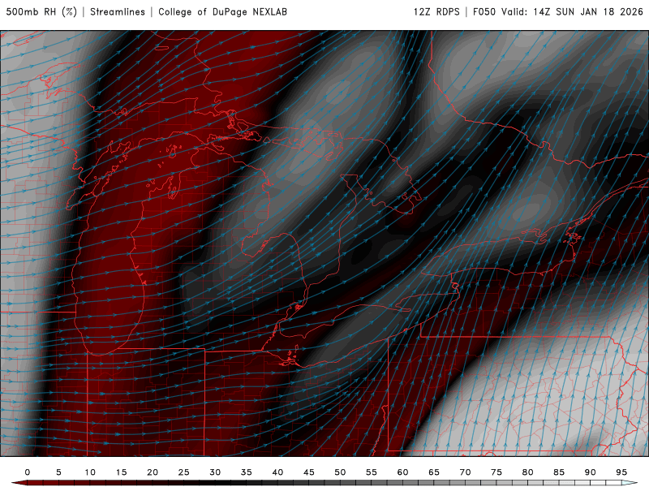This screenshot has height=487, width=649.
Task: Click the colorbar label "25"
Action: click(x=184, y=472)
